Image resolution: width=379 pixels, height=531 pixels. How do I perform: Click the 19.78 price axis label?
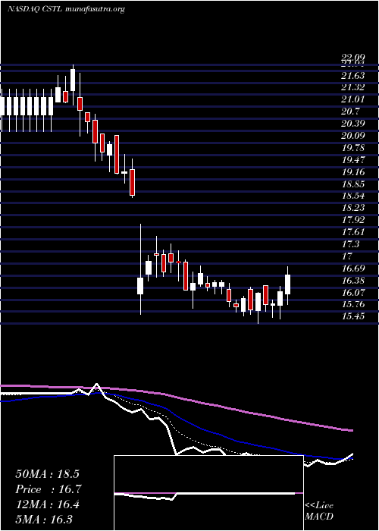pyautogui.click(x=352, y=148)
